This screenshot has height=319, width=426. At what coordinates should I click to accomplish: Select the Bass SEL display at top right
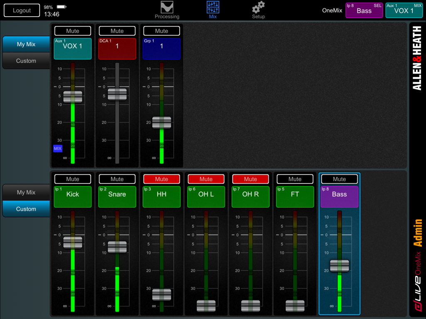[x=364, y=10]
